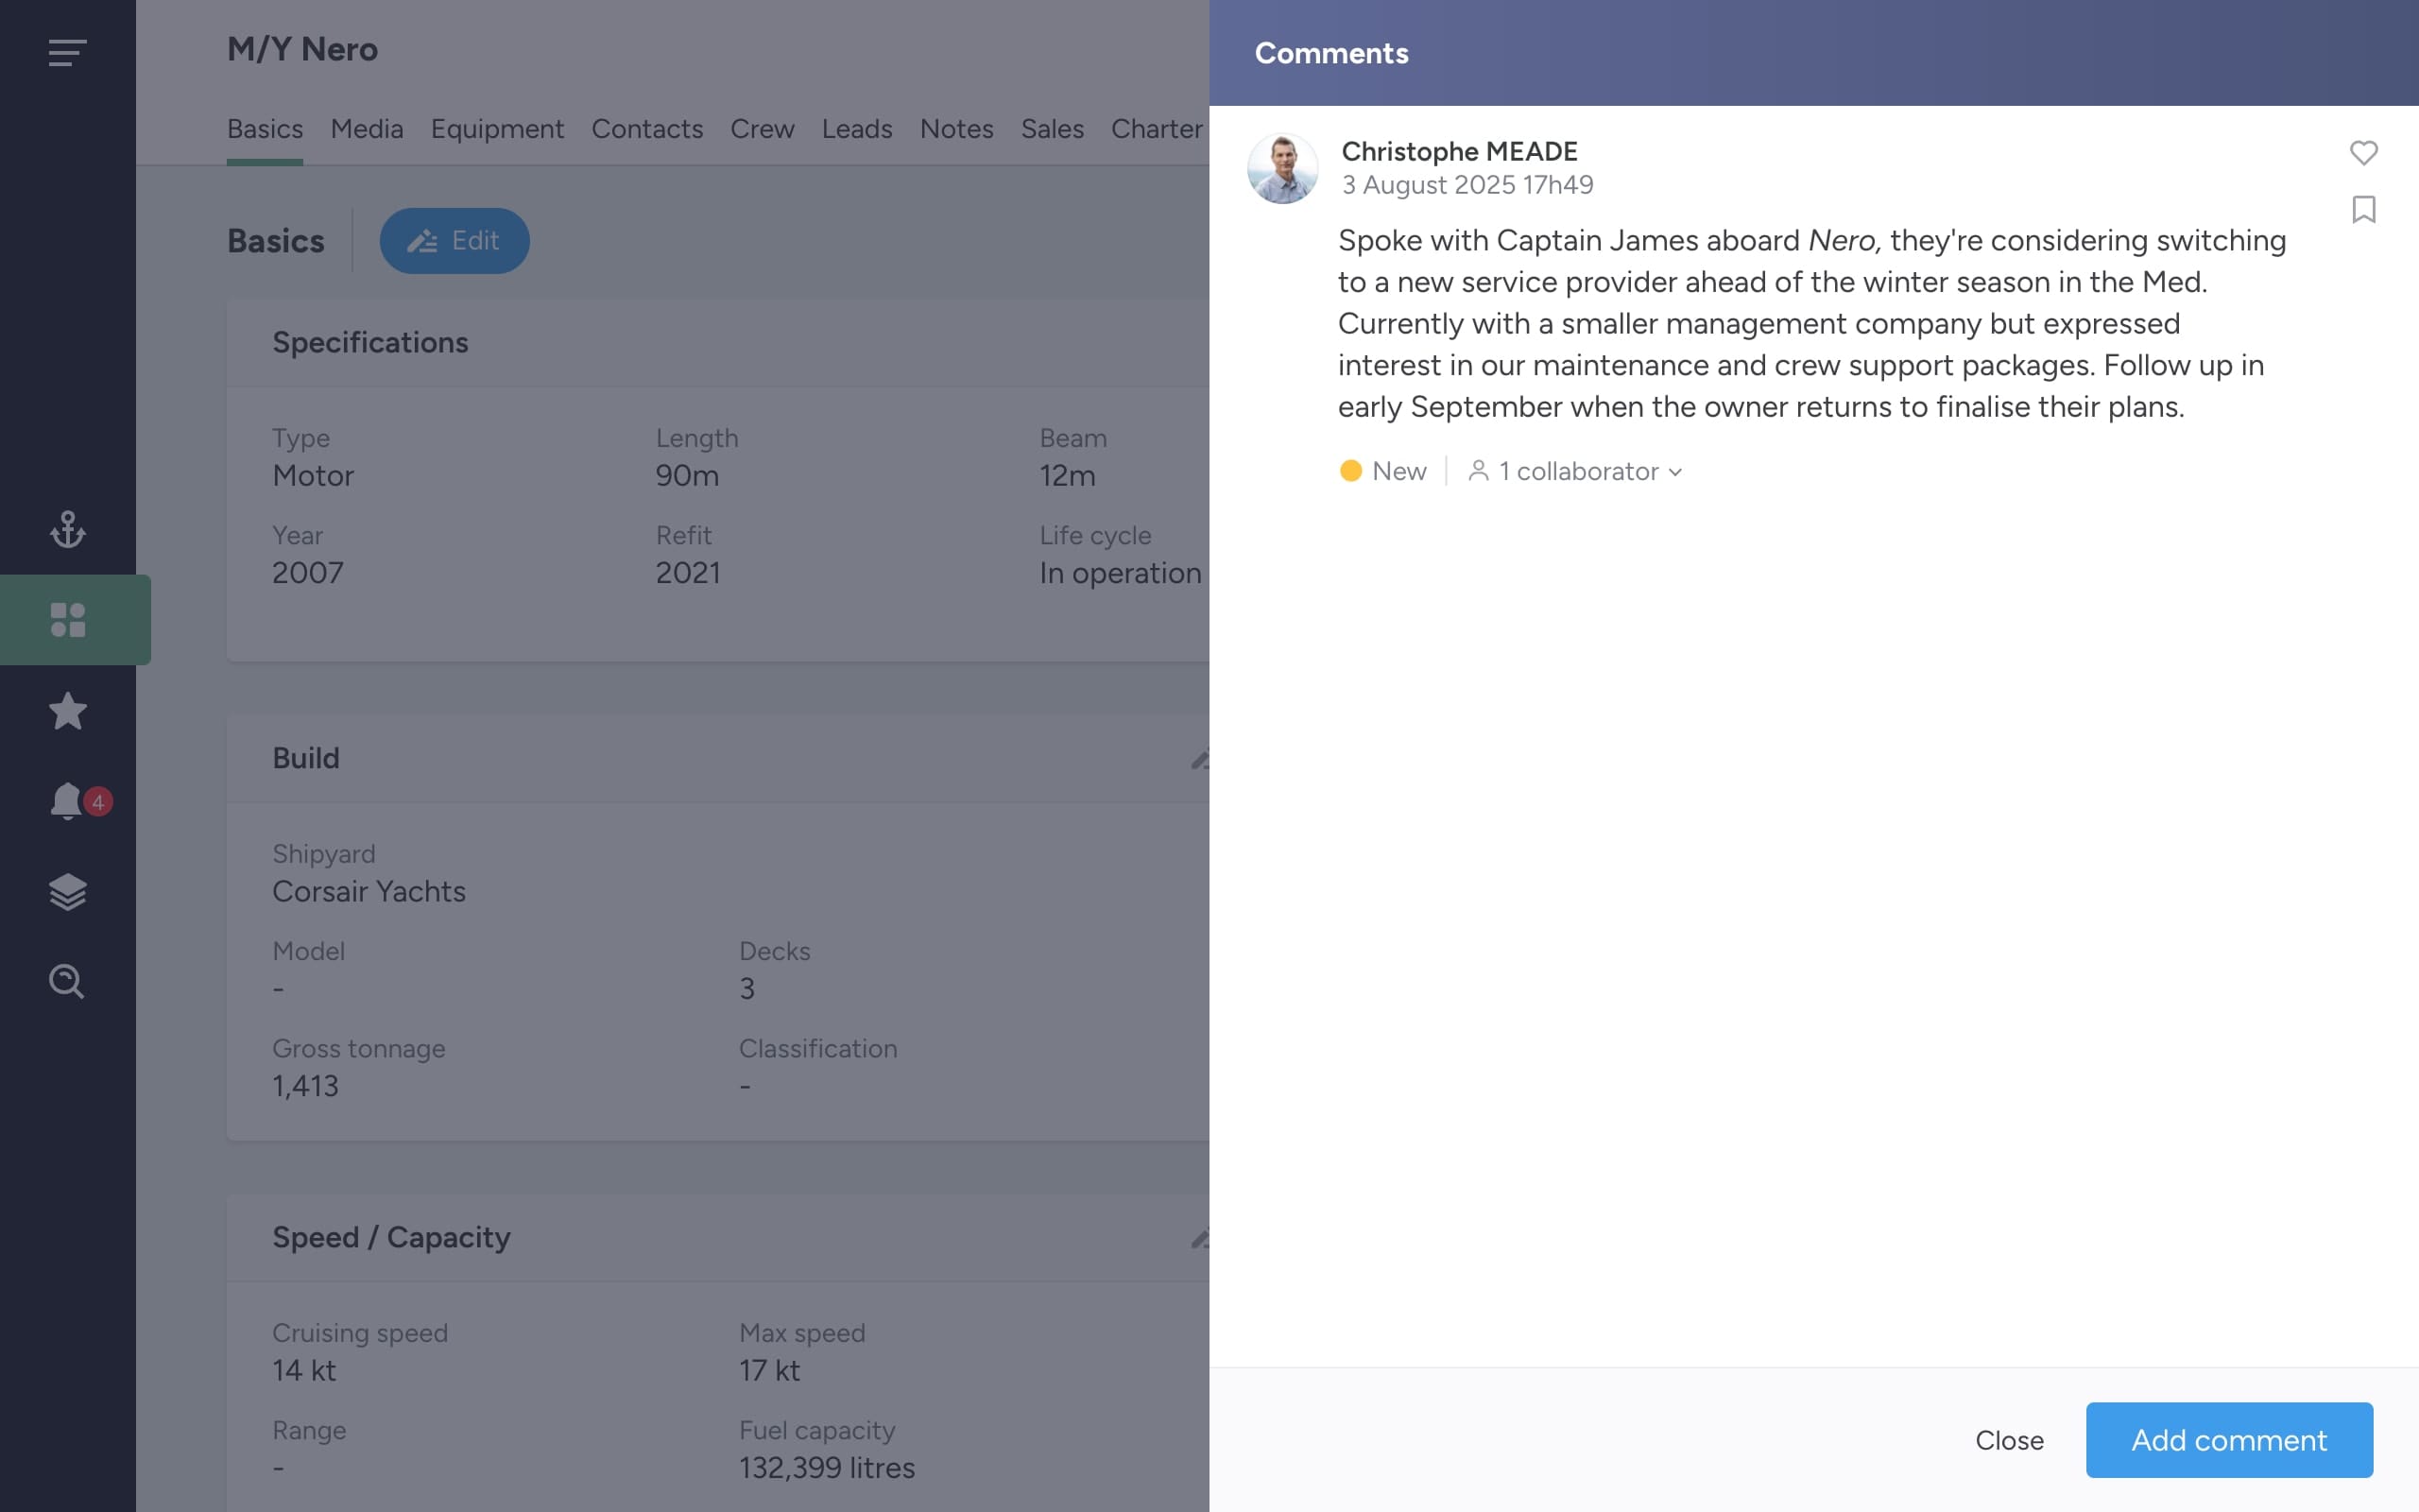
Task: Open the anchor icon in the sidebar
Action: [x=67, y=529]
